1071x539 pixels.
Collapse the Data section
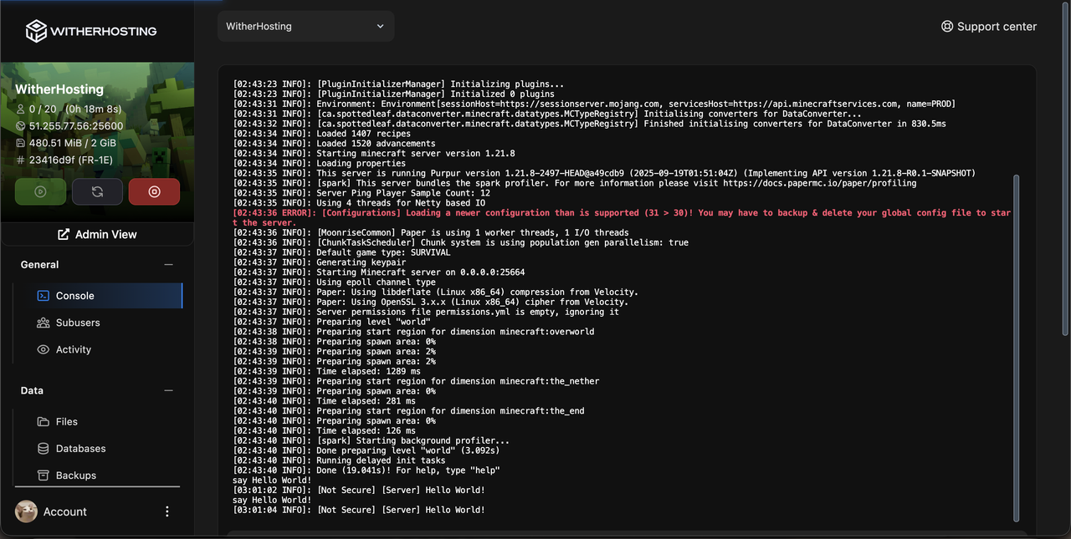(168, 391)
